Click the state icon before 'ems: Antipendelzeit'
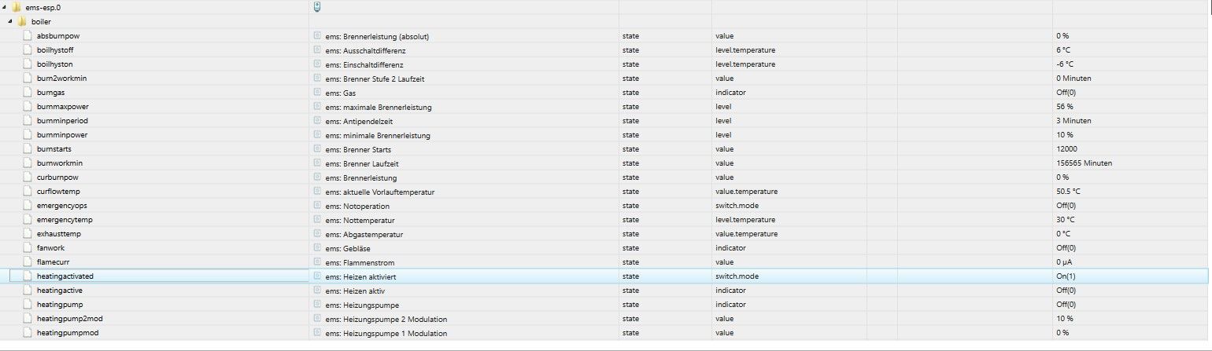Image resolution: width=1212 pixels, height=351 pixels. click(317, 120)
